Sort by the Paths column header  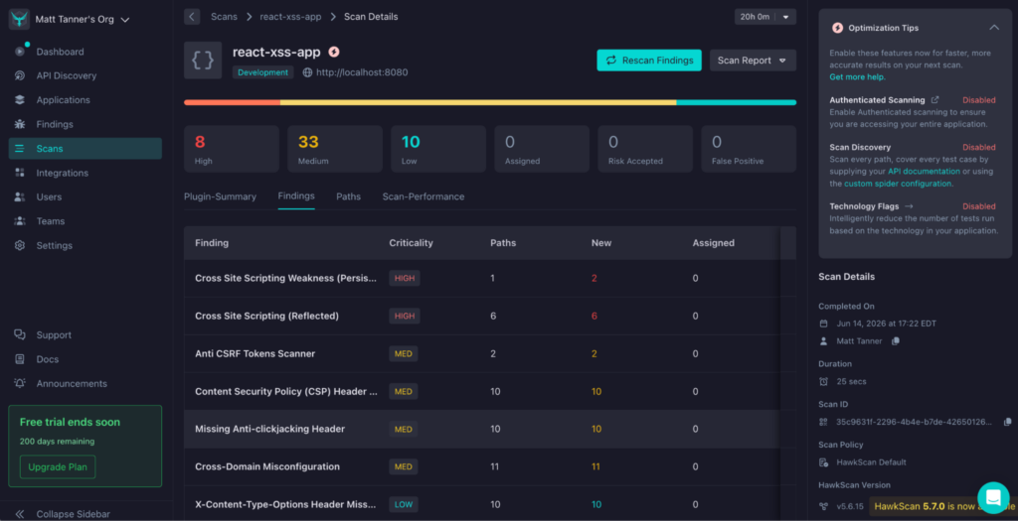503,243
